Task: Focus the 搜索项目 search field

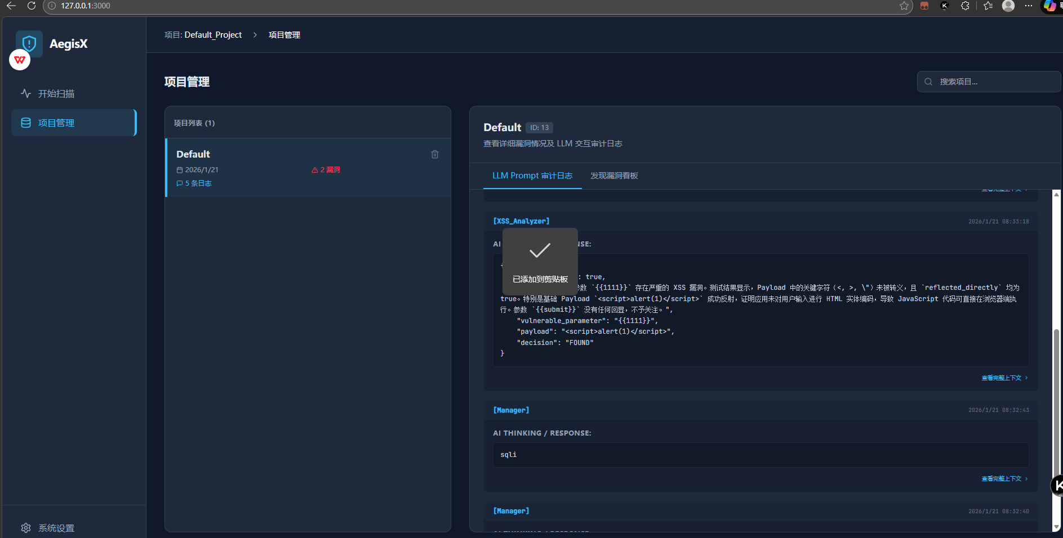Action: click(x=989, y=82)
